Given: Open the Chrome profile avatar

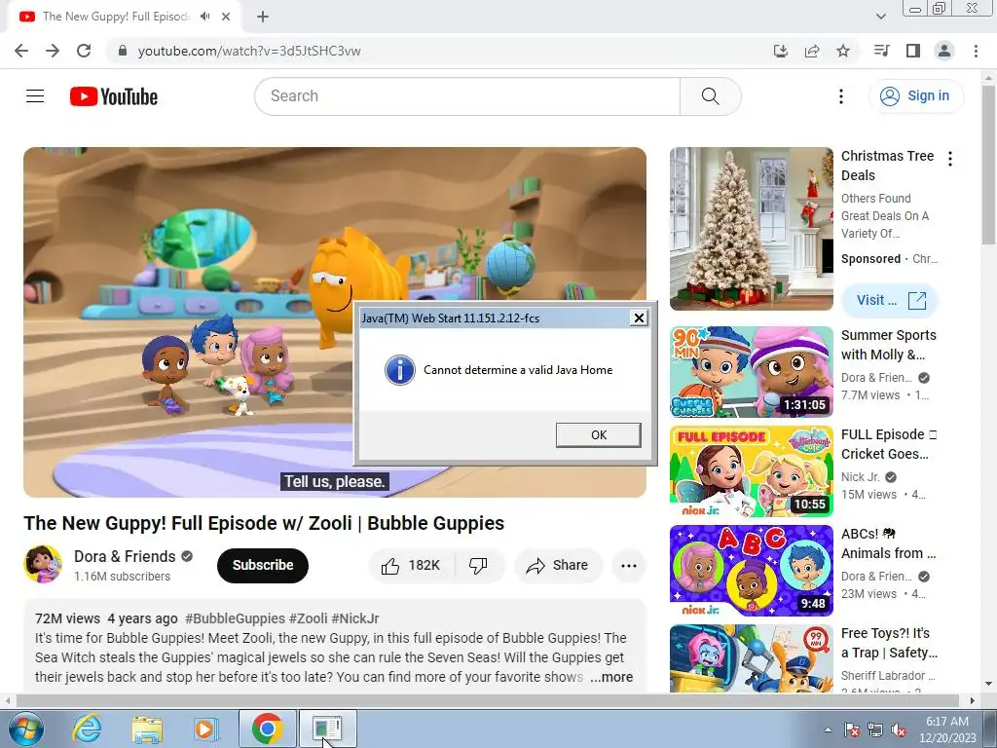Looking at the screenshot, I should [944, 51].
